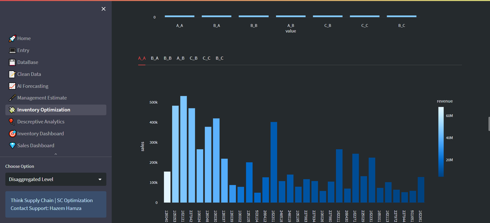
Task: Open the Inventory Optimization page
Action: (43, 110)
